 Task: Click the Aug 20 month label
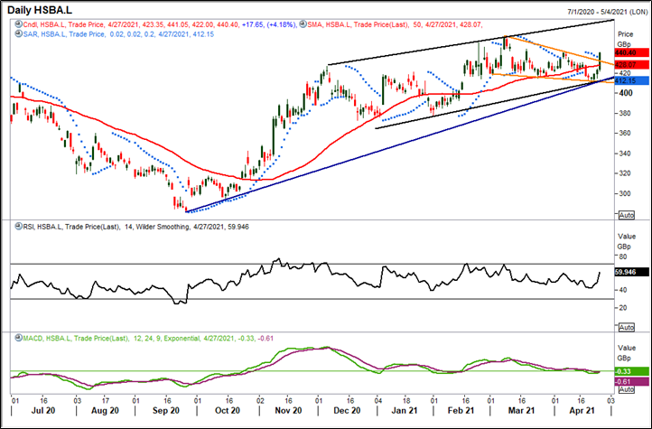[x=105, y=411]
